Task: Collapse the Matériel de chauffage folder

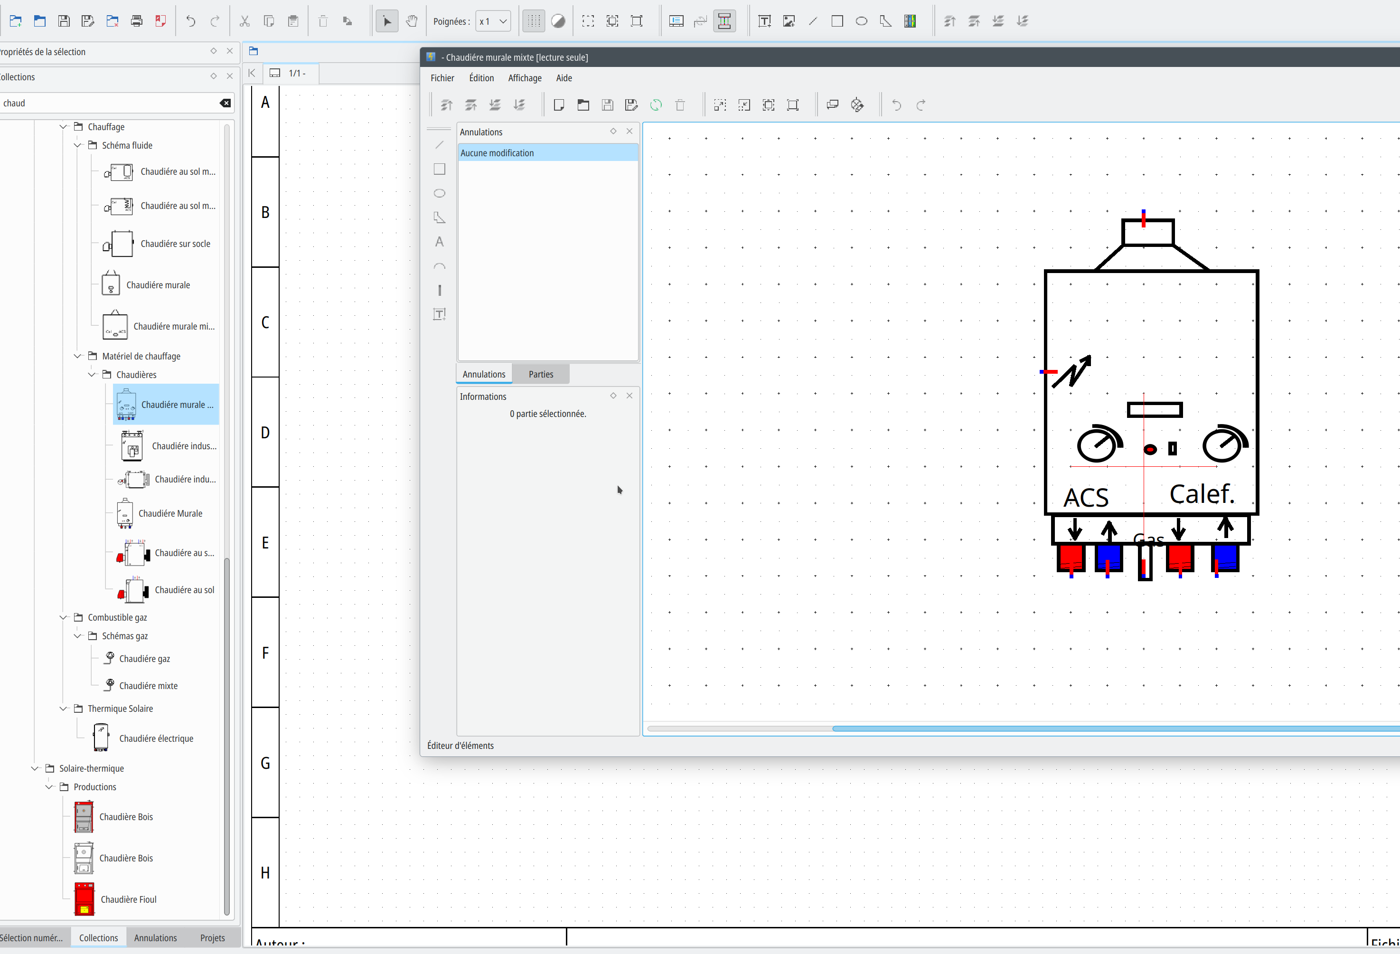Action: [77, 356]
